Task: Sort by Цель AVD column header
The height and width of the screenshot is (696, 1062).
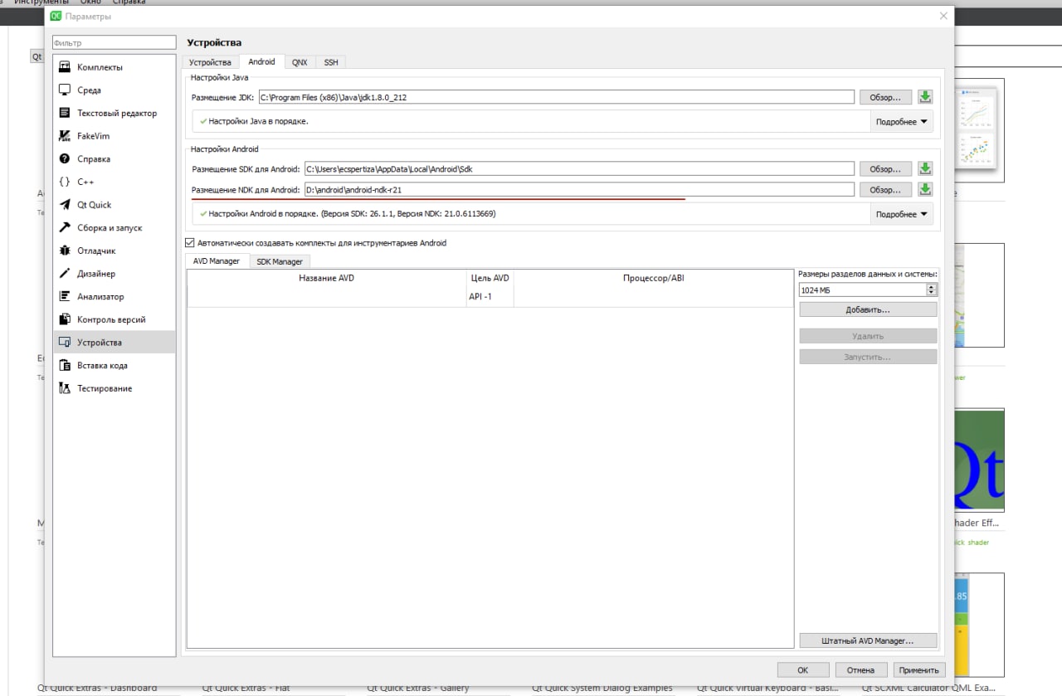Action: coord(490,278)
